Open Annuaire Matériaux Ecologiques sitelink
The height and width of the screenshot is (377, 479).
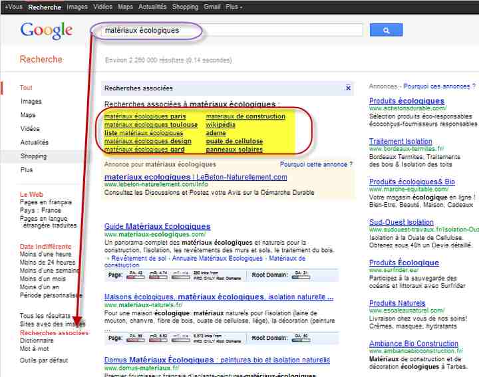[x=217, y=258]
